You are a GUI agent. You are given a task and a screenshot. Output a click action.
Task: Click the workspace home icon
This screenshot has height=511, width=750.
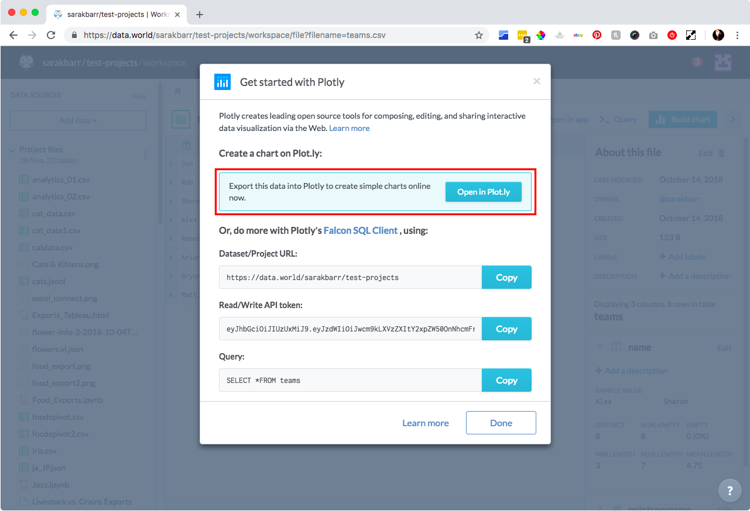tap(177, 91)
